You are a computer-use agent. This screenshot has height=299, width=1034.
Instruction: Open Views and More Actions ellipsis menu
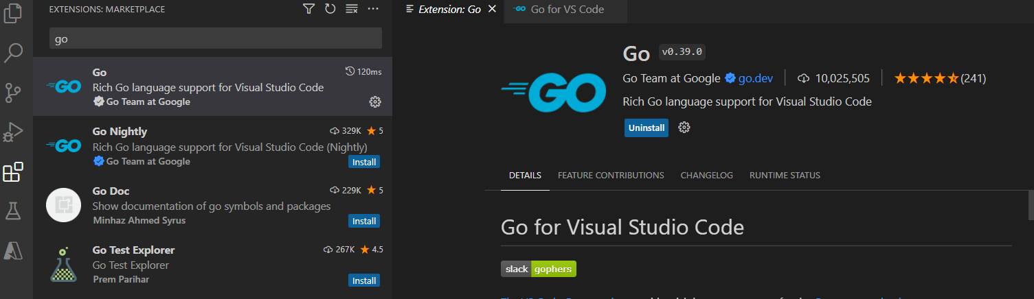(373, 9)
